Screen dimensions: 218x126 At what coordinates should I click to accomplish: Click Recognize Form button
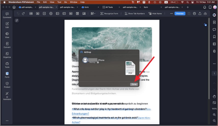tap(109, 14)
